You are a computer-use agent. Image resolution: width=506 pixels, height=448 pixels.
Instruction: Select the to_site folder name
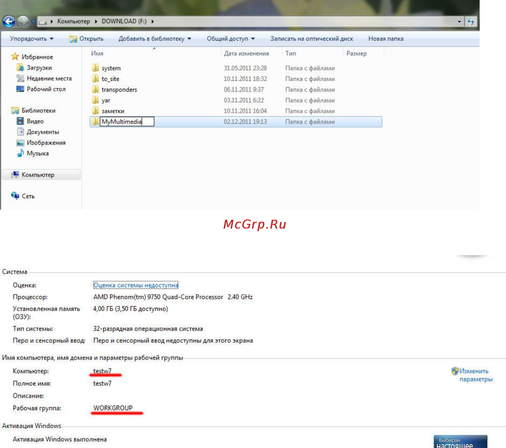[x=111, y=79]
